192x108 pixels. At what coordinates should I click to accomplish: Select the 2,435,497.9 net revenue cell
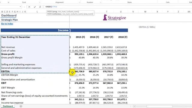79,47
